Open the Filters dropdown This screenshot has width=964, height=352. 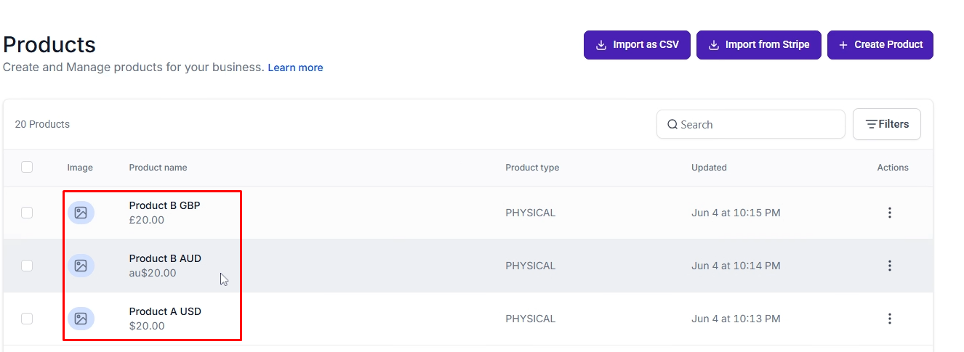pos(887,124)
